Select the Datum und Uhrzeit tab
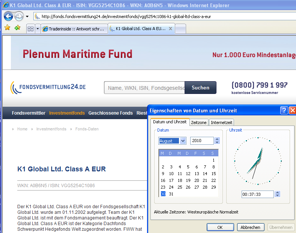 pos(170,122)
